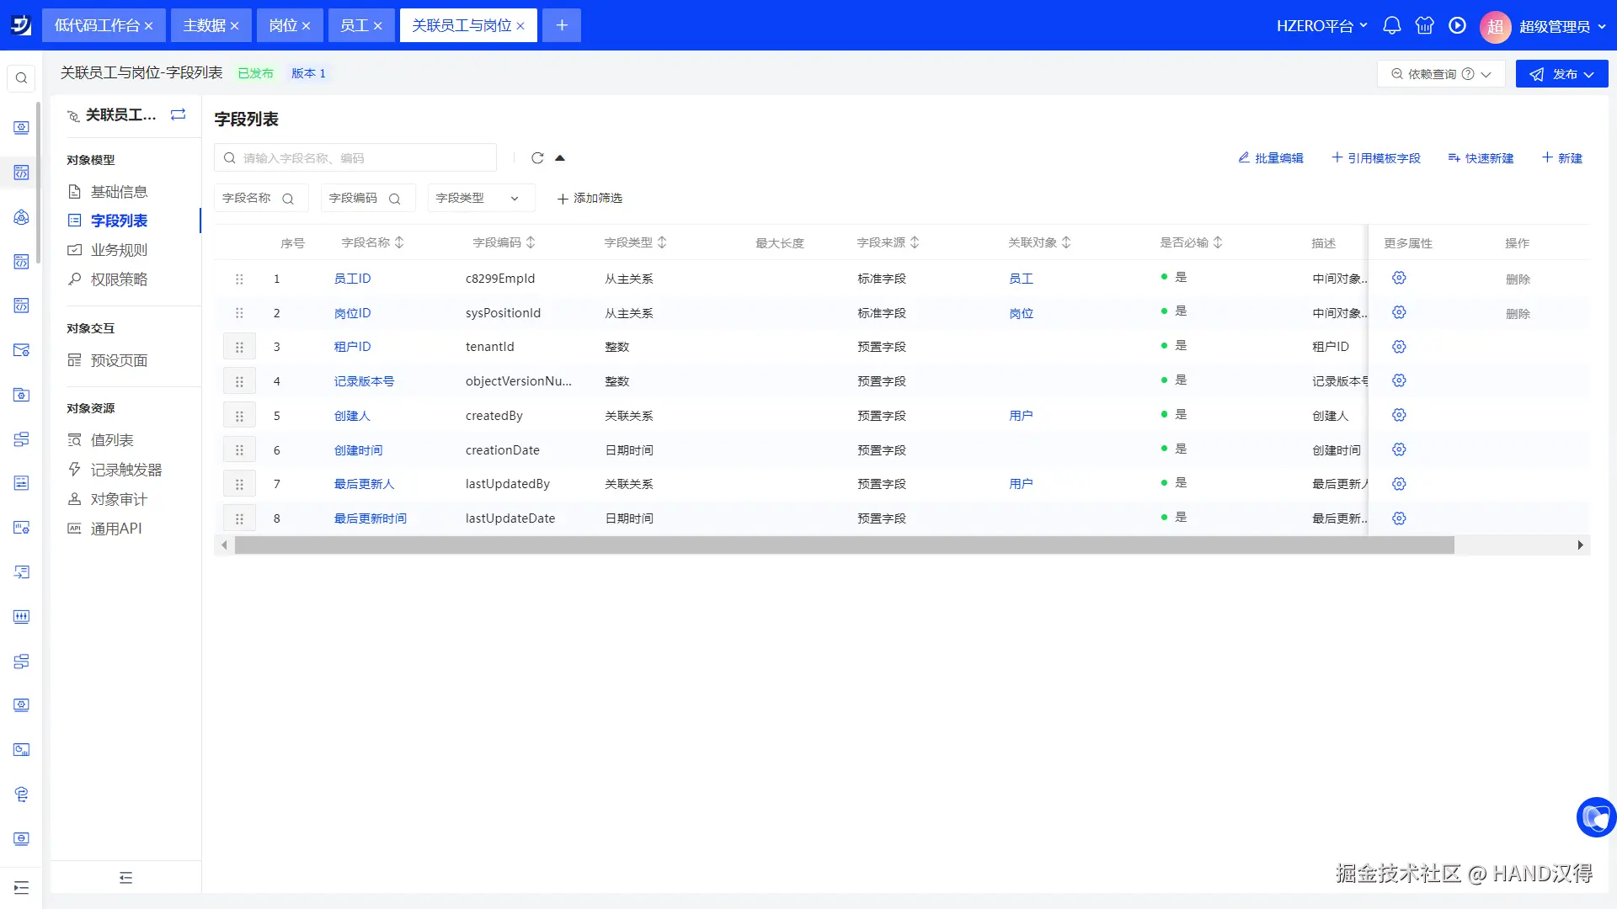The image size is (1617, 909).
Task: Sort by the 字段名称 column
Action: (399, 242)
